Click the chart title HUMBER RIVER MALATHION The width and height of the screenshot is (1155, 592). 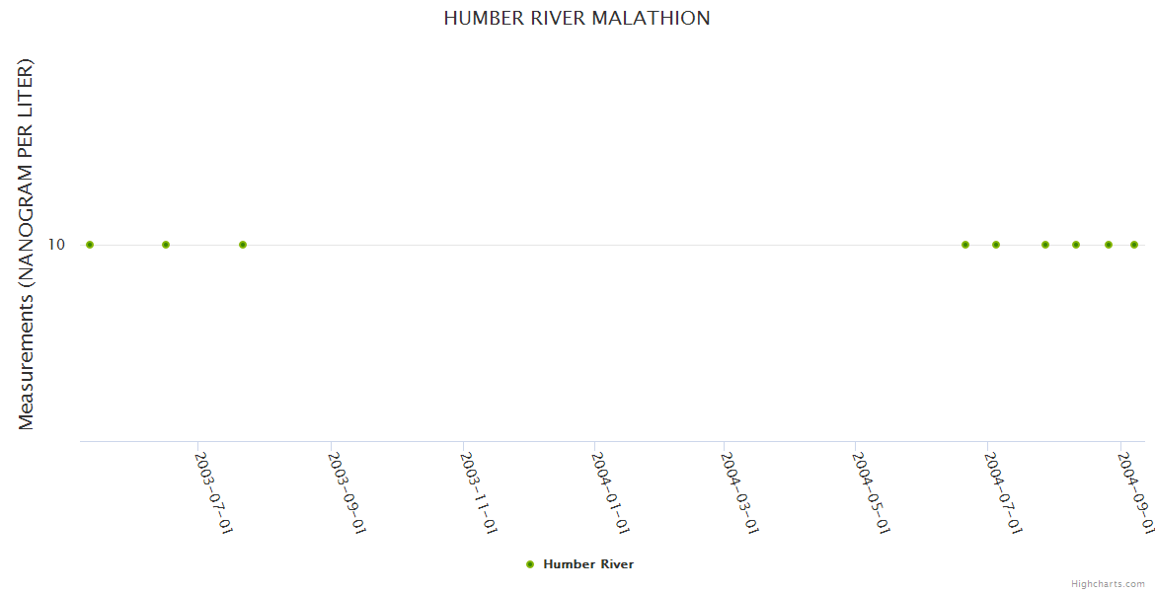point(577,18)
